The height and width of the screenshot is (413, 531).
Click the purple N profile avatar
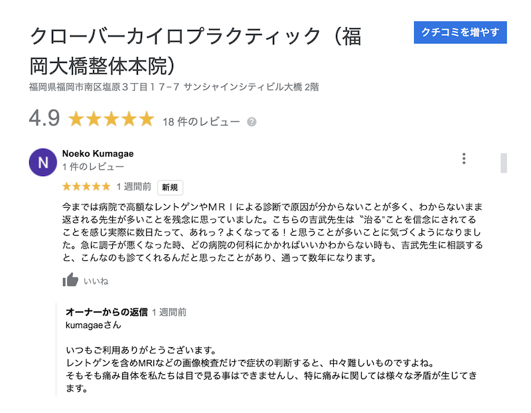(43, 162)
